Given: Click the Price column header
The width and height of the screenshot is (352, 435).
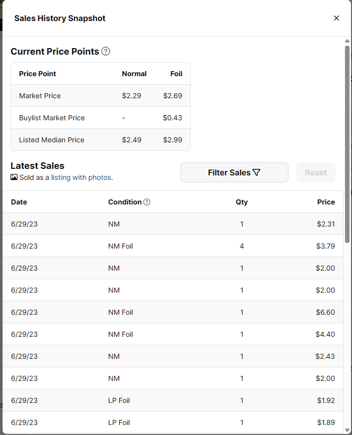Looking at the screenshot, I should point(326,202).
